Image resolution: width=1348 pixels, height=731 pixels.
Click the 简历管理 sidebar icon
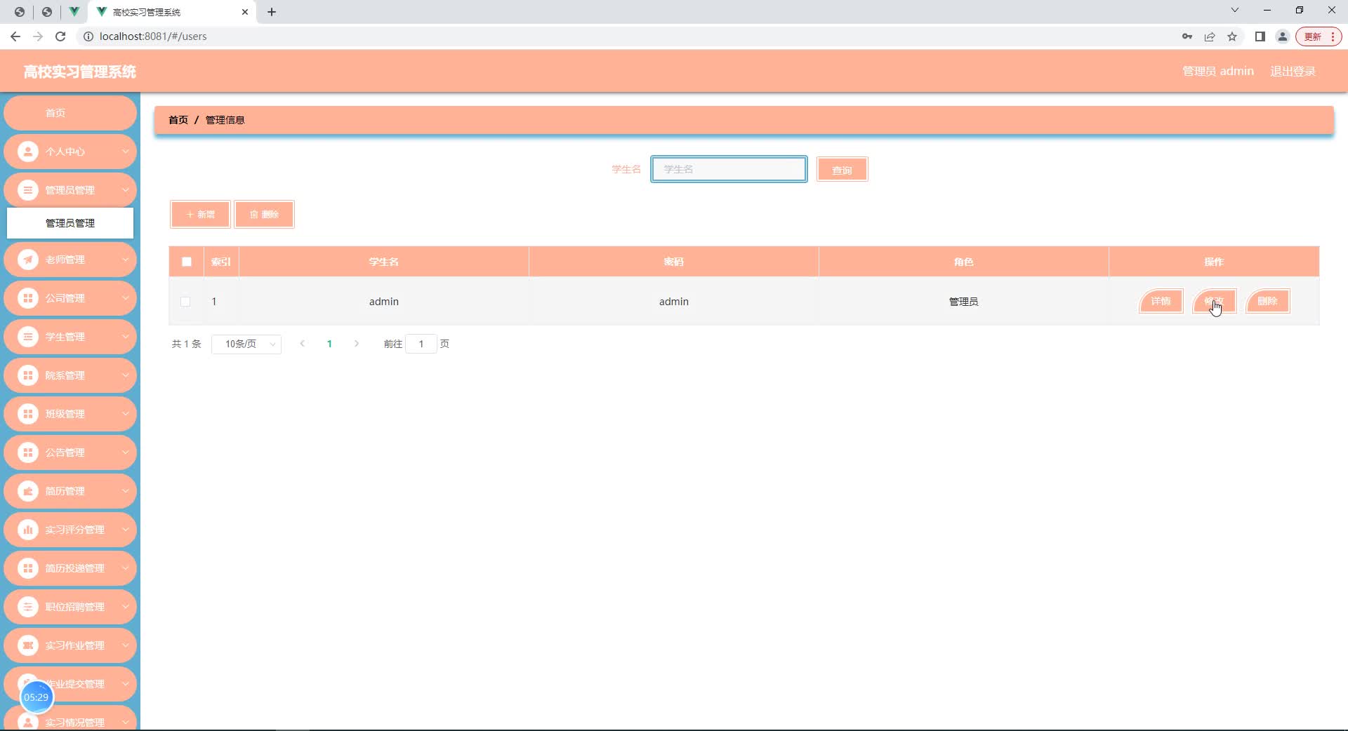[x=27, y=491]
